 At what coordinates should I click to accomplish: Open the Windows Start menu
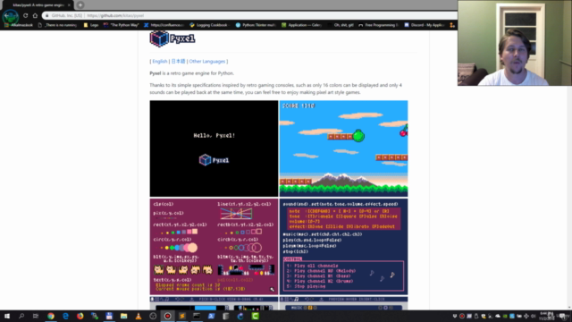(x=7, y=316)
